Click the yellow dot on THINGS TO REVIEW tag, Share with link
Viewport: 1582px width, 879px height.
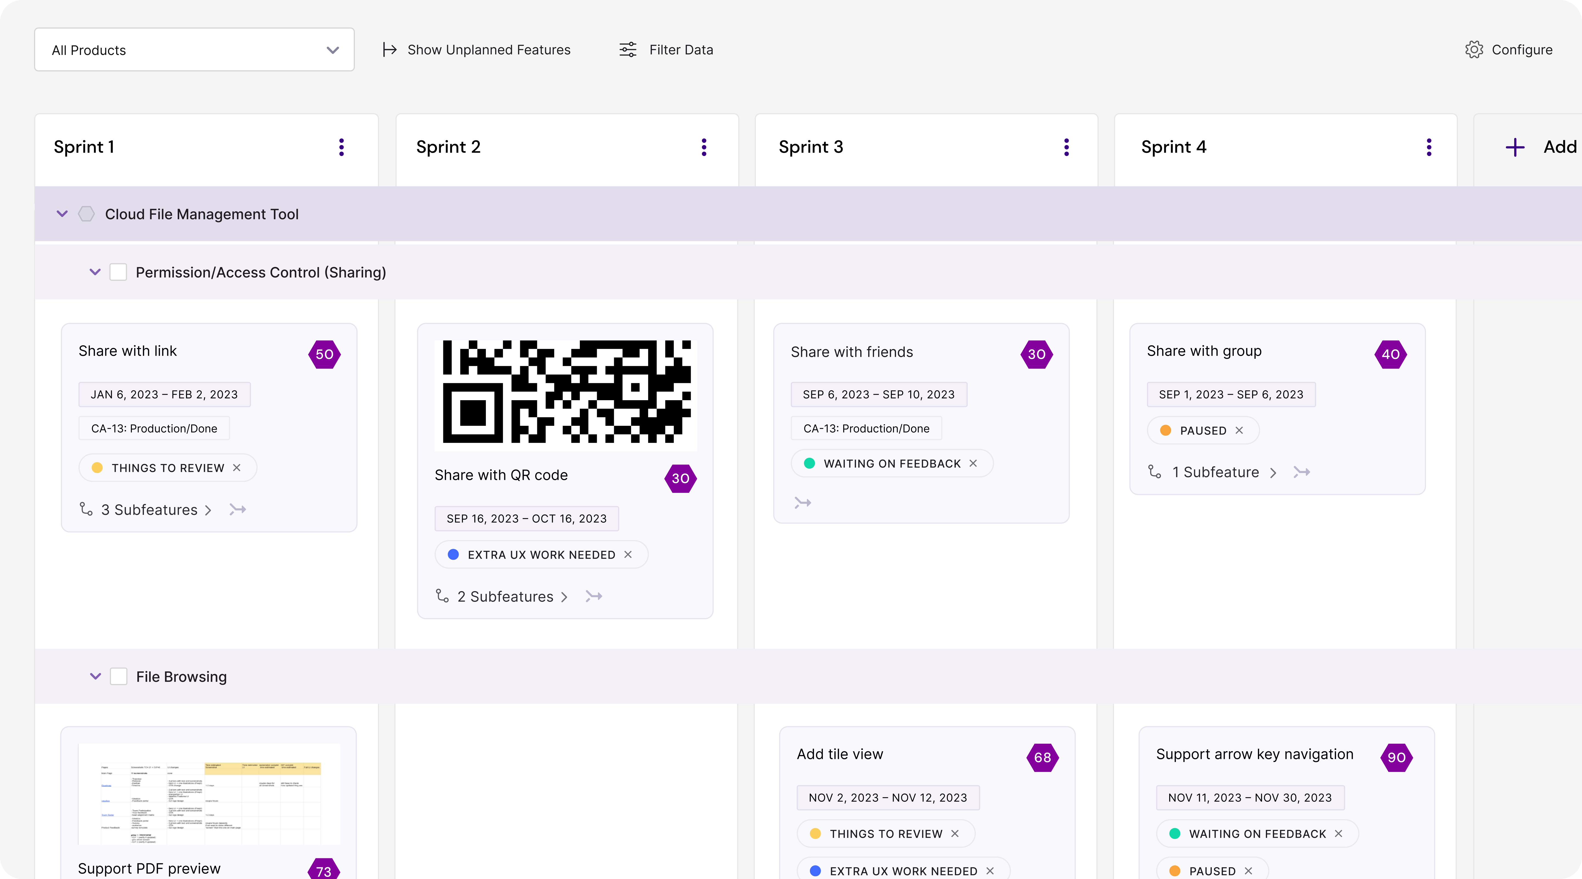(x=97, y=468)
